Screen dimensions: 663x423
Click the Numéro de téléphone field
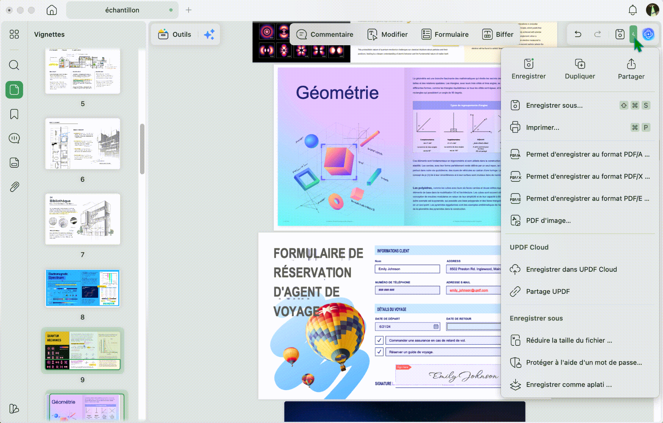coord(407,290)
